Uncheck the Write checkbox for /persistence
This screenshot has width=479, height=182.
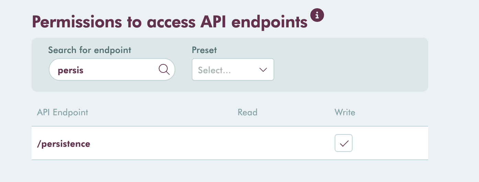[x=344, y=143]
